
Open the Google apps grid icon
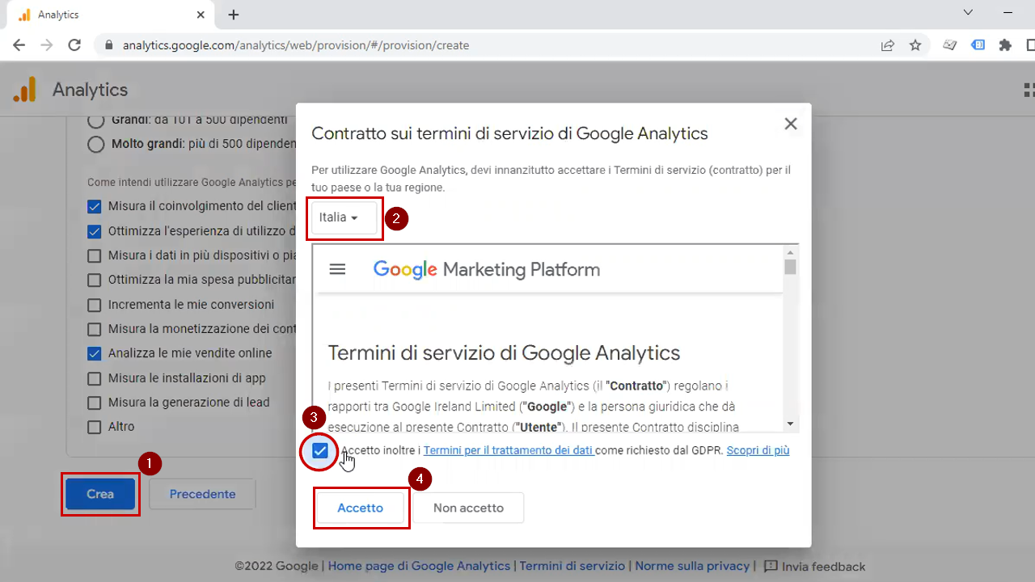coord(1029,90)
